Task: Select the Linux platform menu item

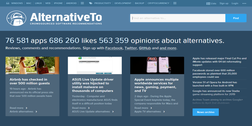Action: click(38, 3)
